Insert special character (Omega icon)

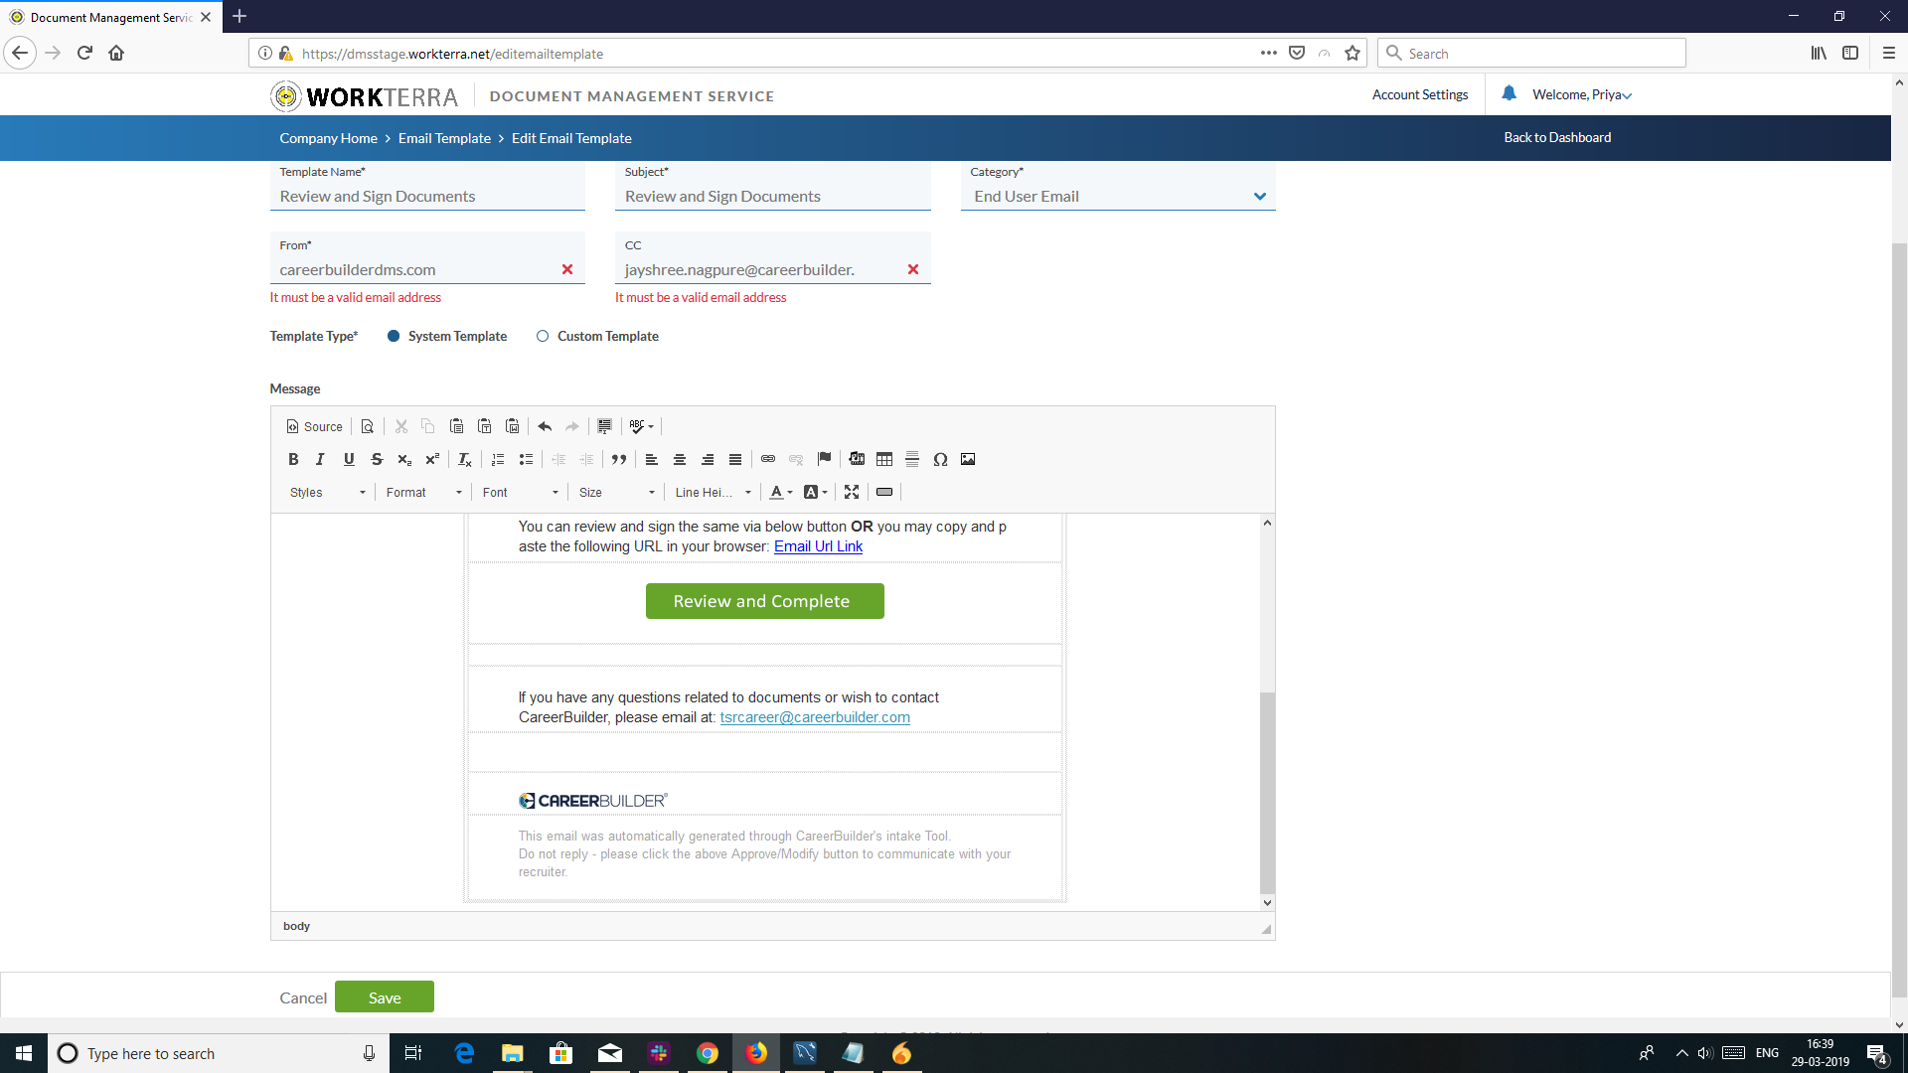(940, 459)
